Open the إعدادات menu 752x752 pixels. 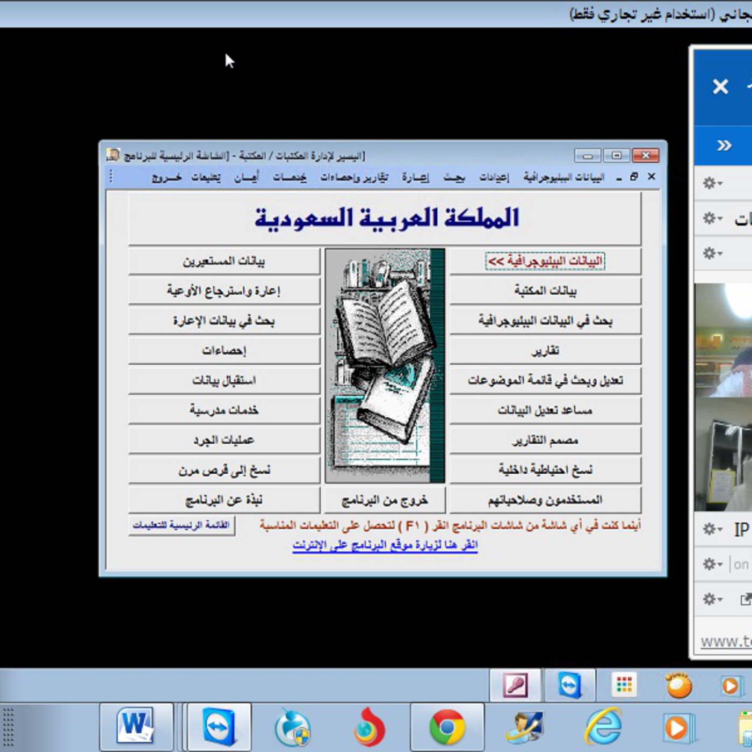point(494,177)
